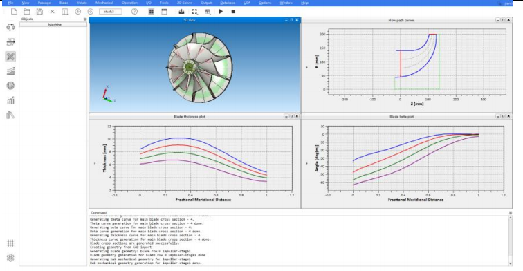The image size is (523, 271).
Task: Click the X close-project toolbar icon
Action: [53, 11]
